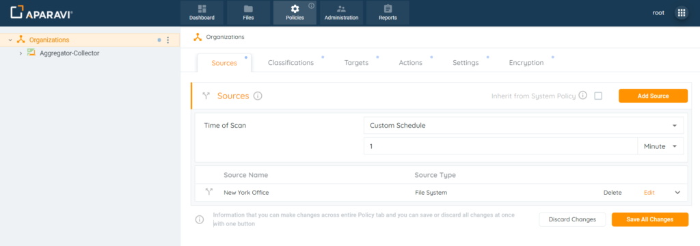Screen dimensions: 700x246
Task: Click the root user label
Action: coord(658,13)
